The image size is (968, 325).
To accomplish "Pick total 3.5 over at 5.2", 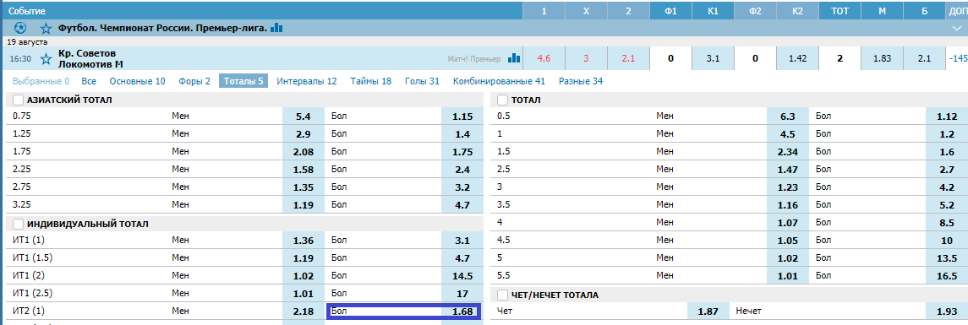I will coord(947,205).
